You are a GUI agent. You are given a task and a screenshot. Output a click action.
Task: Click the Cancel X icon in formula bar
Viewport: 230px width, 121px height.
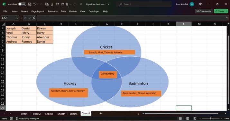[x=25, y=18]
